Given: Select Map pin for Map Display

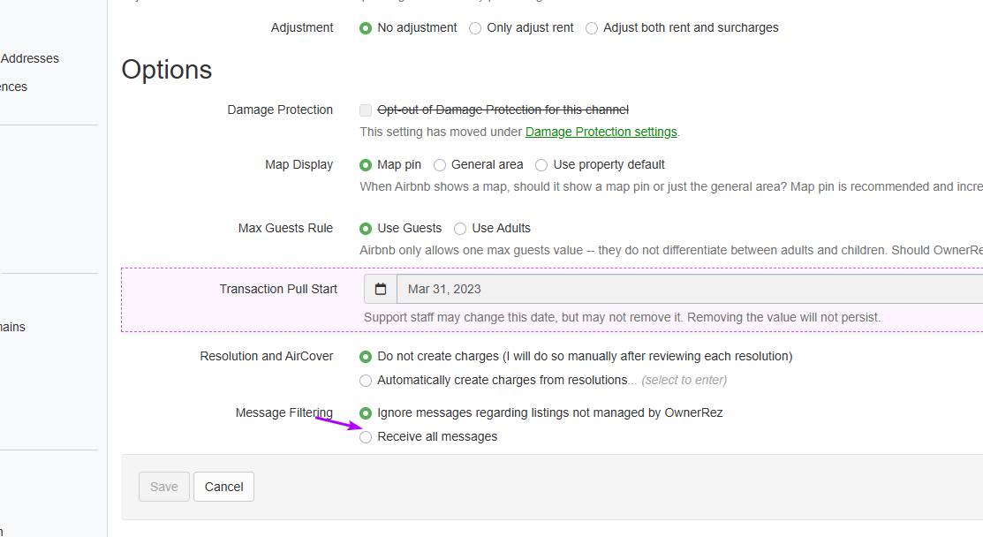Looking at the screenshot, I should tap(366, 165).
